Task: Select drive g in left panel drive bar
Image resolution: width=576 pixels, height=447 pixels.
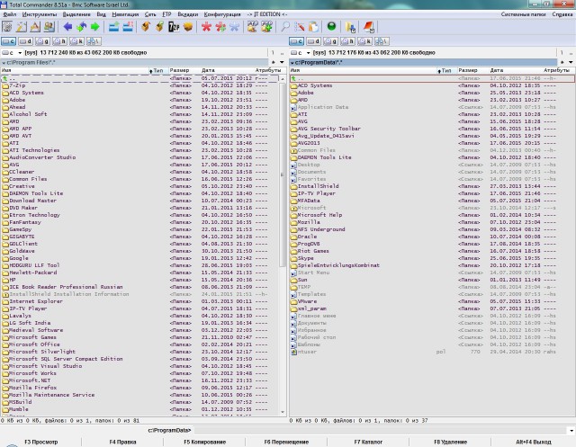Action: click(42, 41)
